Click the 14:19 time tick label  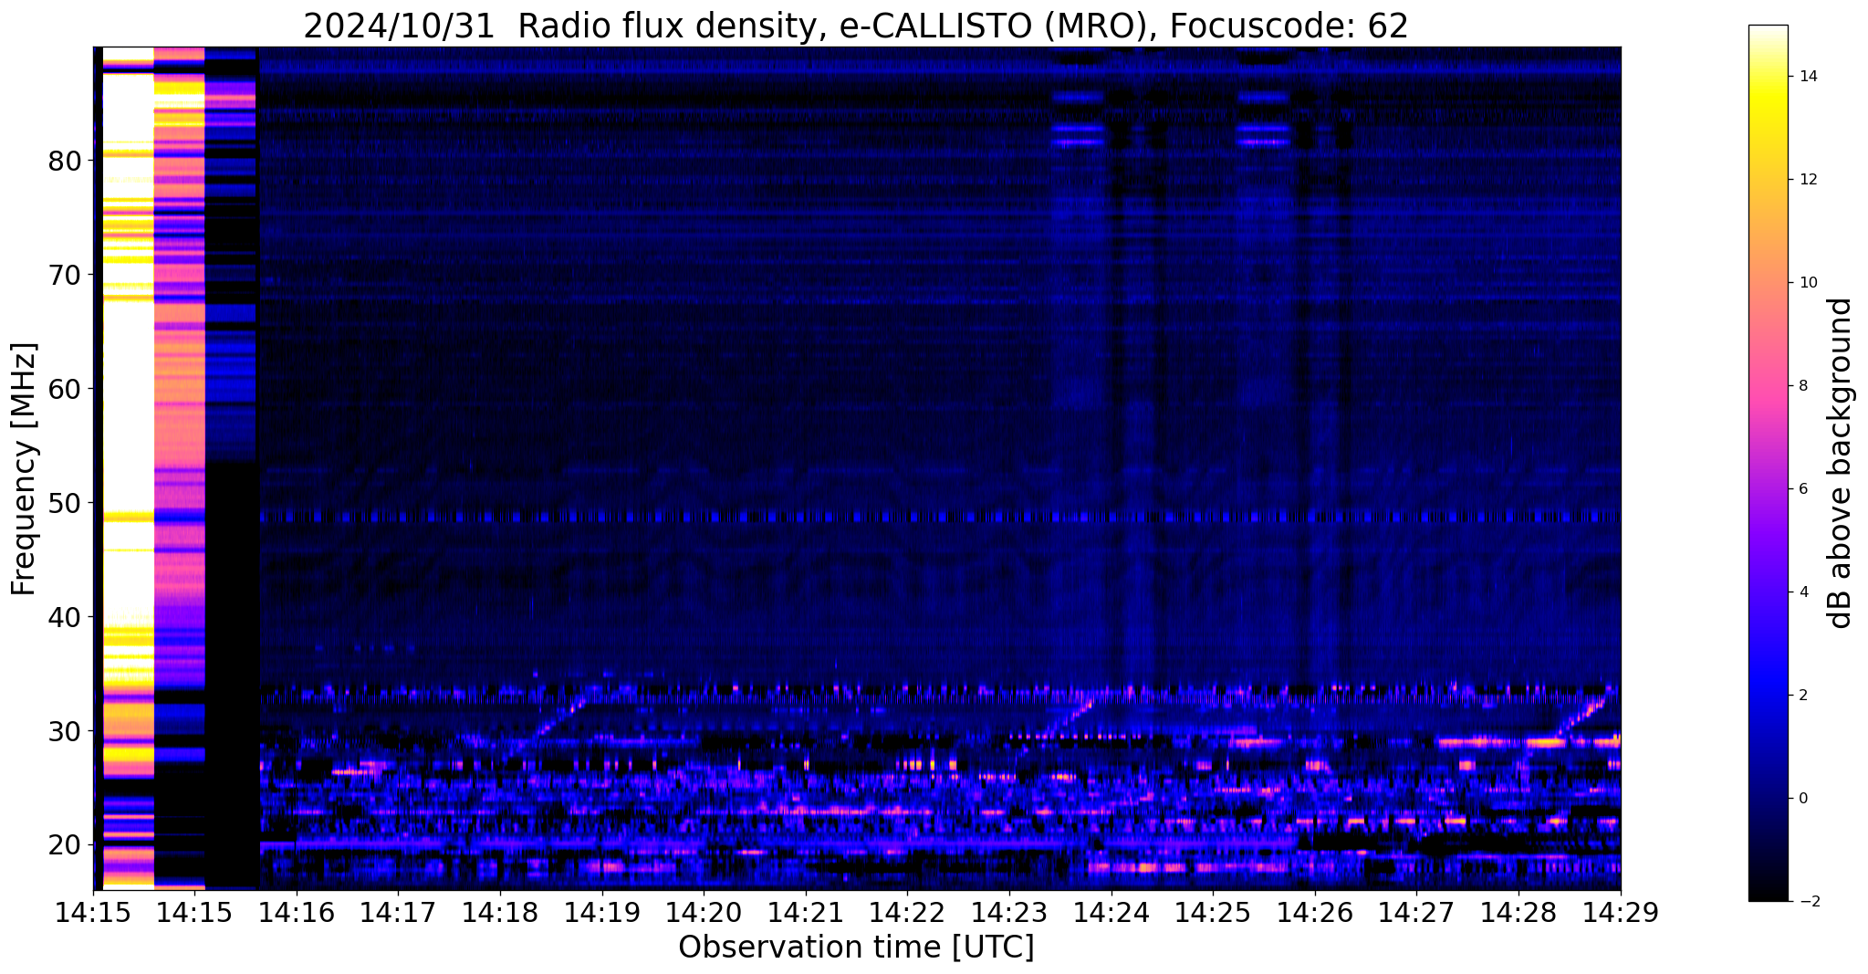[601, 913]
